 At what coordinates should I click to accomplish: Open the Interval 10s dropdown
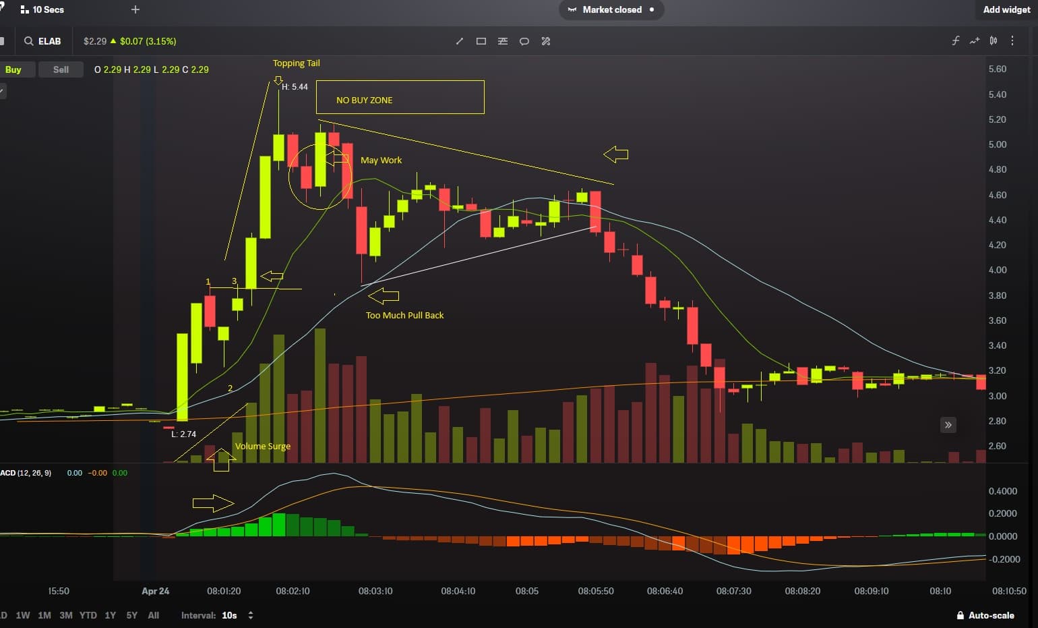pyautogui.click(x=217, y=615)
